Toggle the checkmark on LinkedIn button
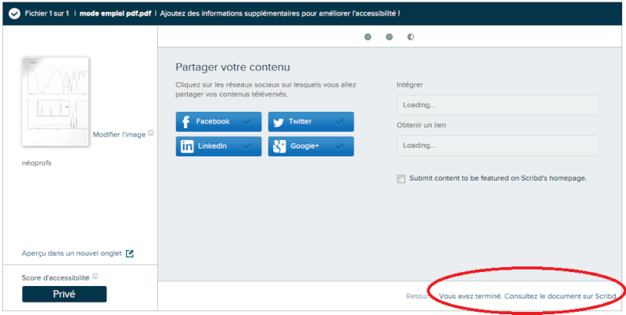Screen dimensions: 626x315 click(x=247, y=146)
